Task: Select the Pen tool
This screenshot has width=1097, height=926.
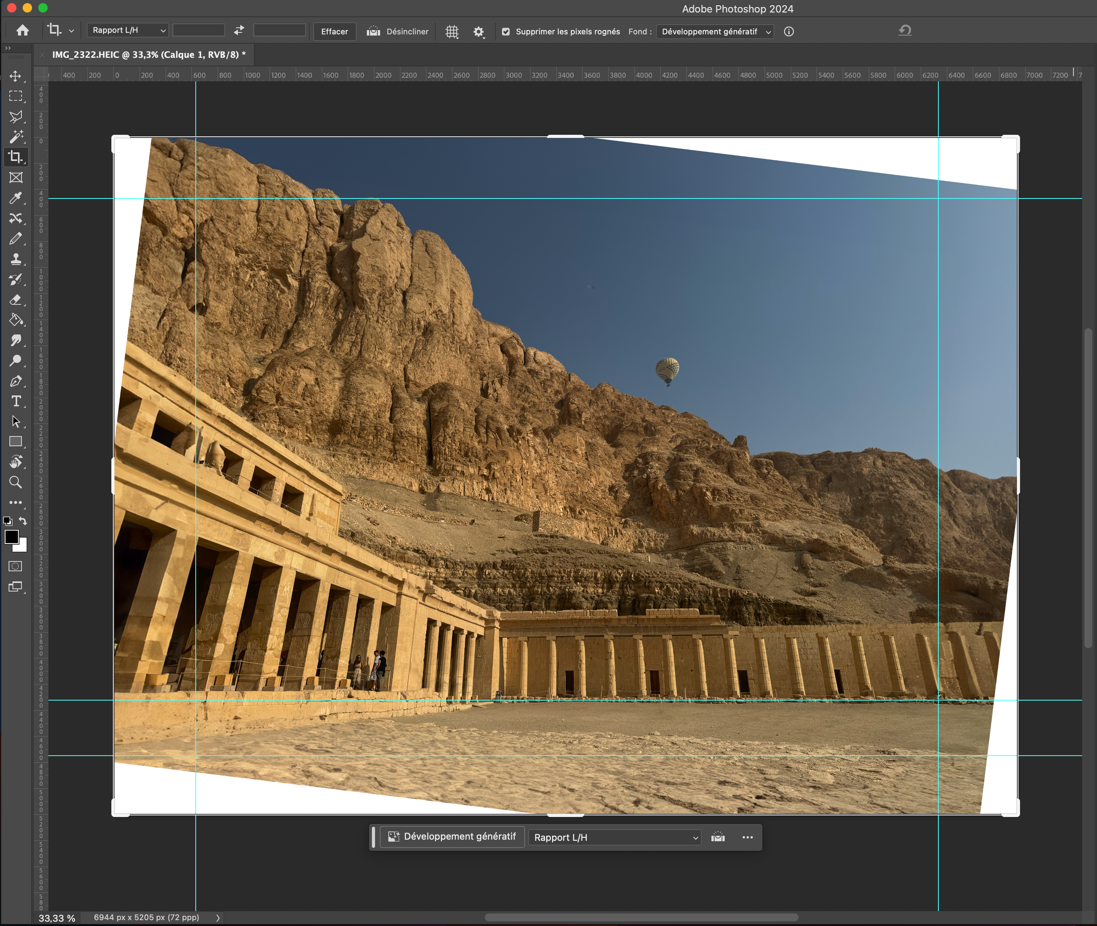Action: tap(16, 381)
